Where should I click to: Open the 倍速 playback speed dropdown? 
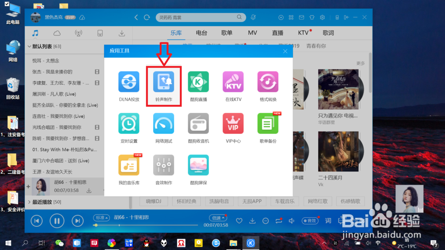[218, 218]
